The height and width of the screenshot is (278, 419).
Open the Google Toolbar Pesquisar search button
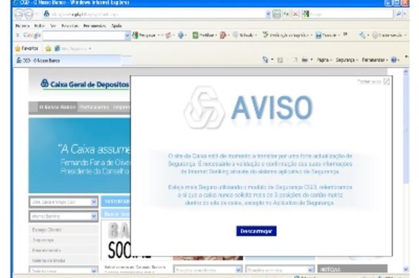[x=143, y=35]
